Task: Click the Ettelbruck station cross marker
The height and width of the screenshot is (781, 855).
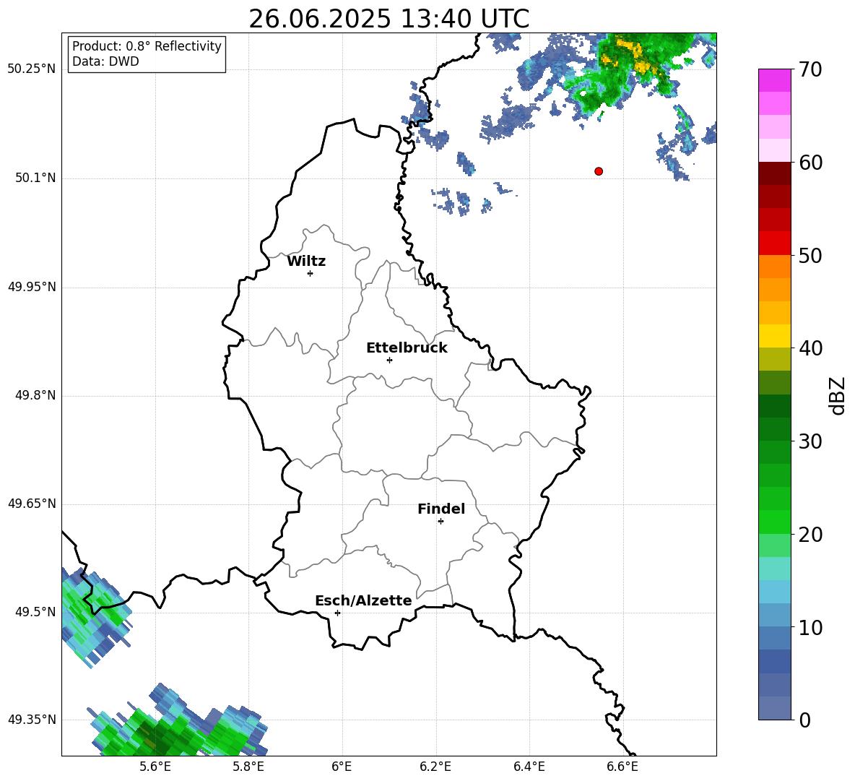Action: click(x=389, y=360)
